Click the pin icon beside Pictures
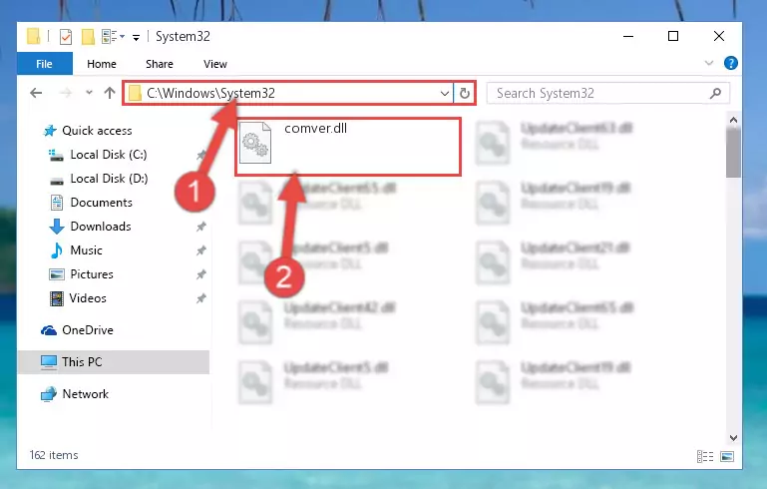 [201, 274]
